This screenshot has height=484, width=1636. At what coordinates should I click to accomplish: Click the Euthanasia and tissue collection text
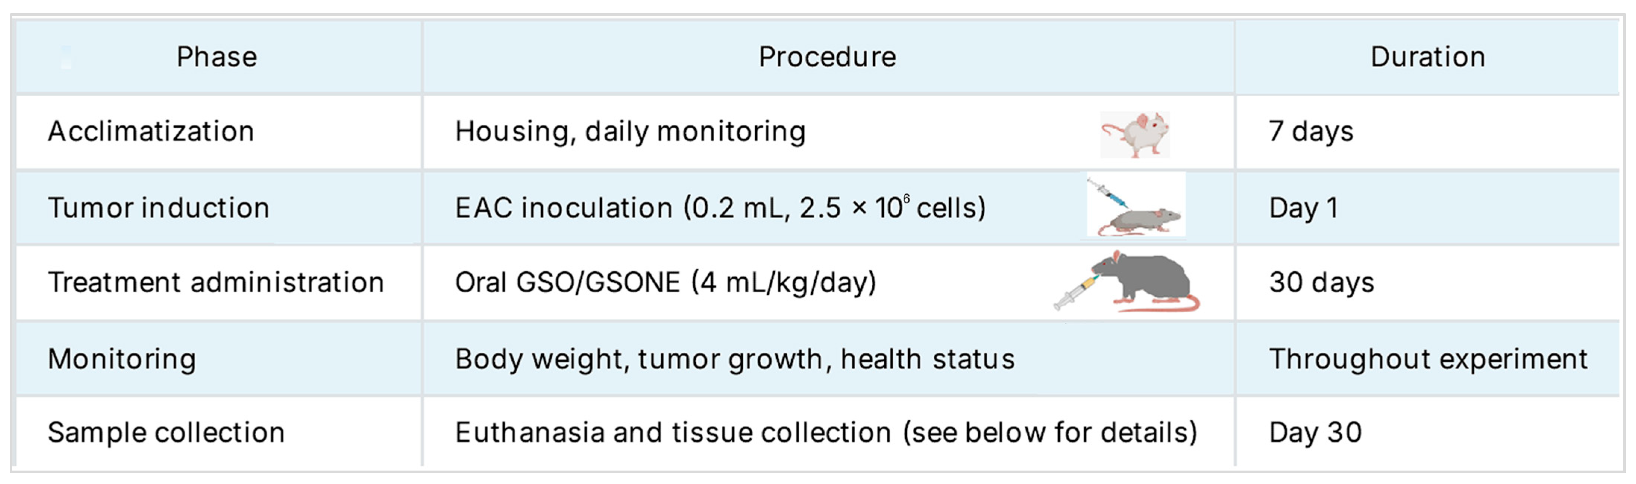click(825, 433)
